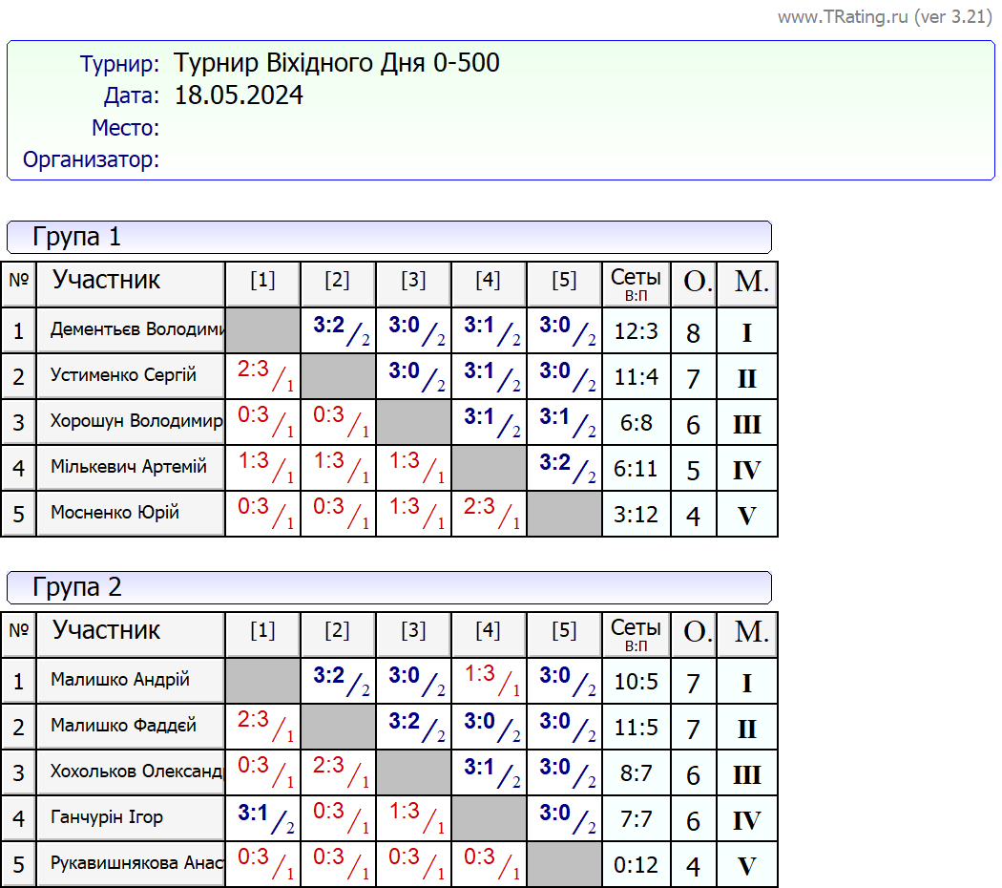1002x888 pixels.
Task: Select the date value 18.05.2024
Action: pos(239,95)
